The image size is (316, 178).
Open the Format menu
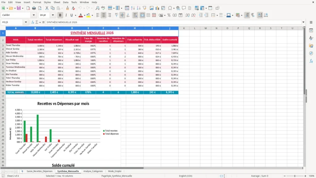[x=37, y=2]
